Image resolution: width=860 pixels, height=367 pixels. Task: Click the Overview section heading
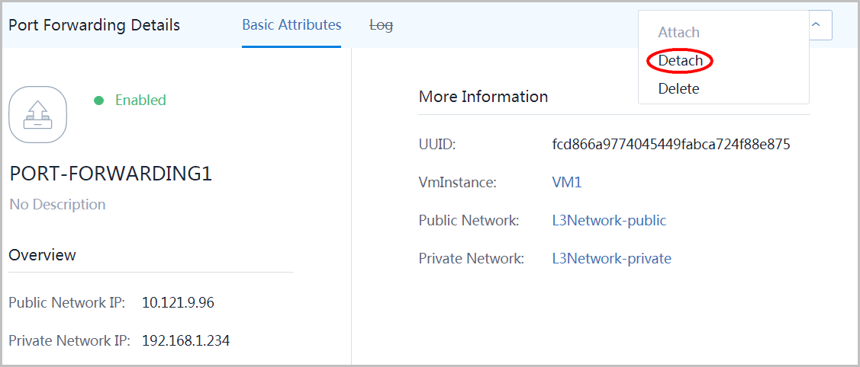43,255
